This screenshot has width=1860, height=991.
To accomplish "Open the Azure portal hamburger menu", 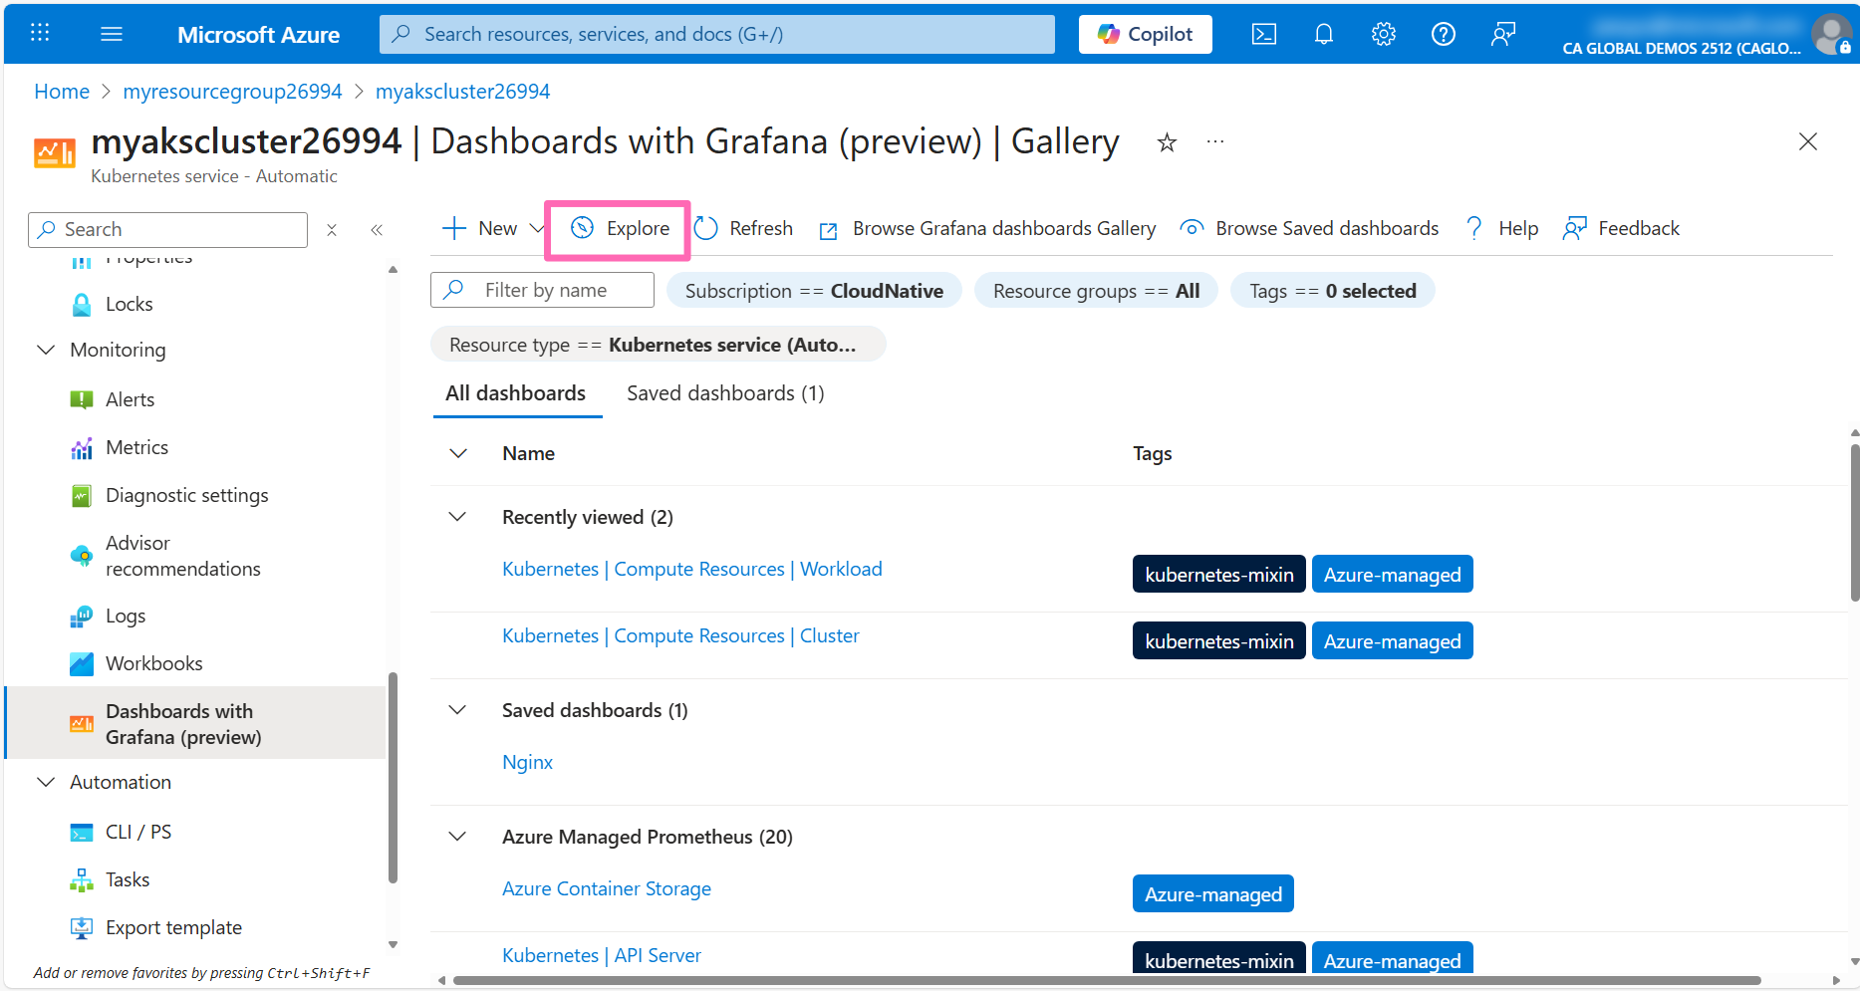I will point(112,34).
